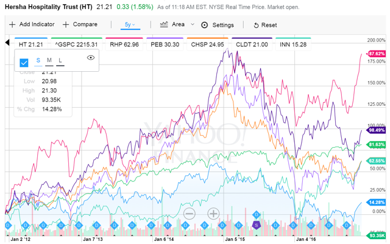Click the Vol 93.35K stat
The image size is (390, 244).
(43, 100)
